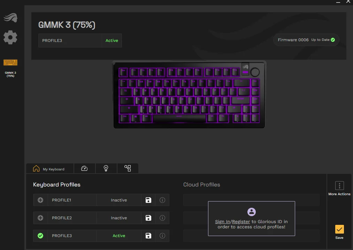Close the application window
The height and width of the screenshot is (250, 353).
tap(348, 2)
